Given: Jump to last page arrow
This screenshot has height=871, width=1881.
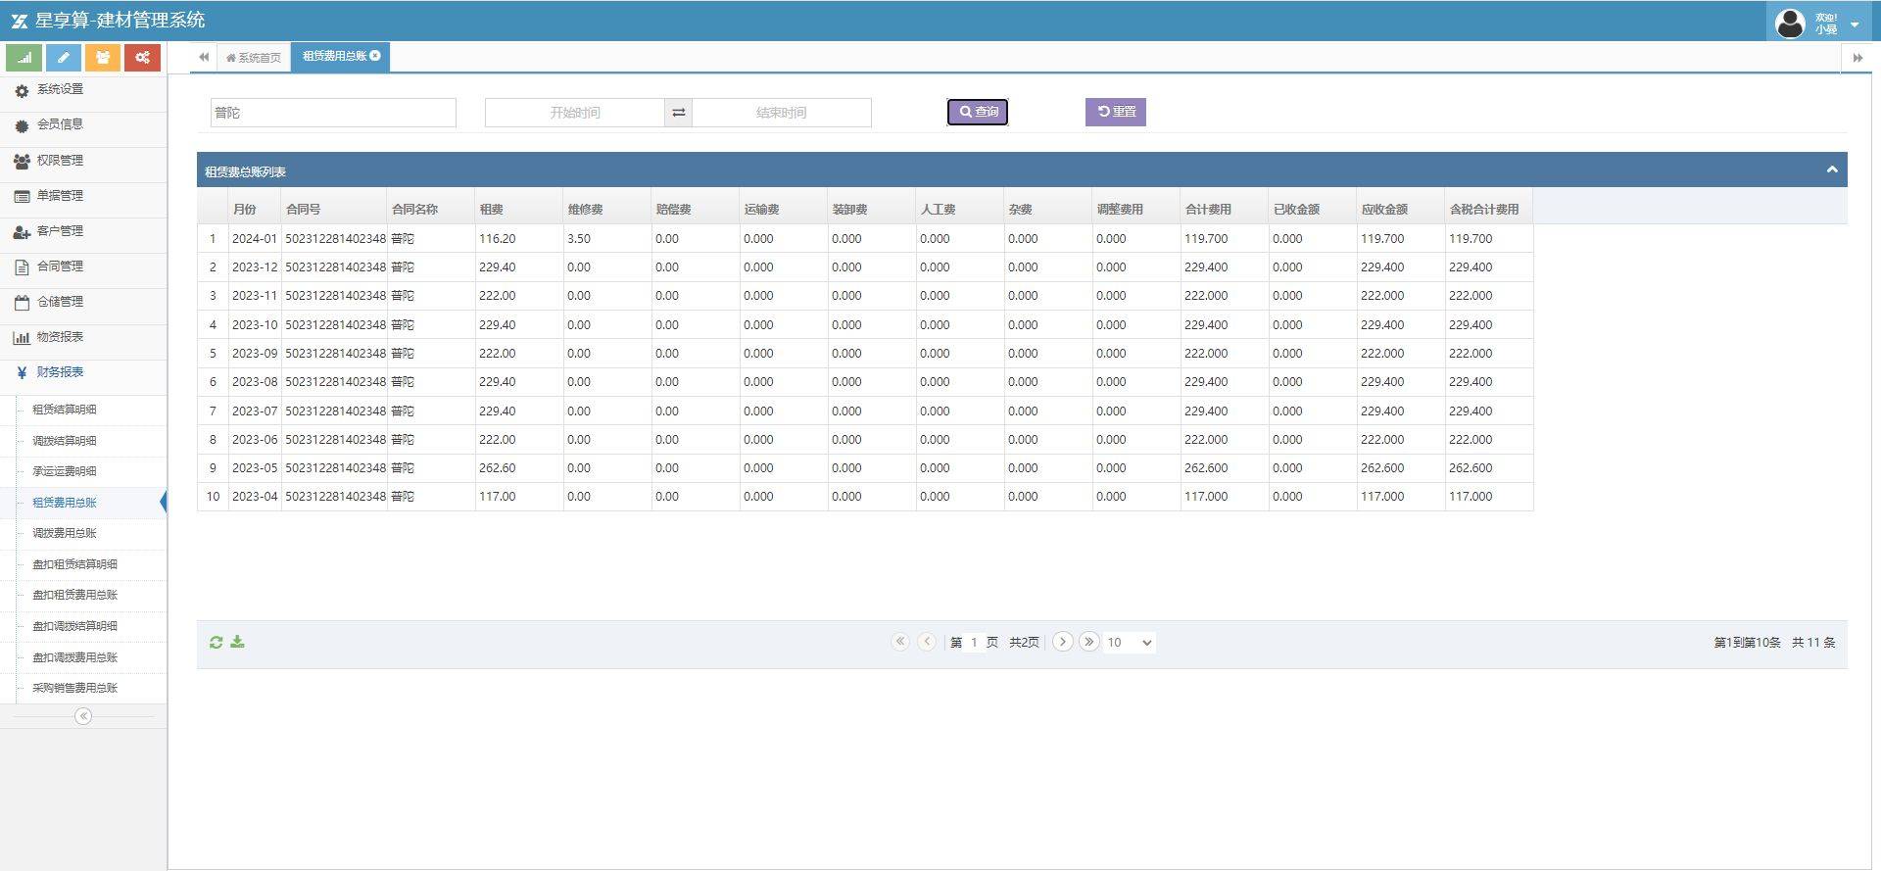Looking at the screenshot, I should pyautogui.click(x=1088, y=642).
